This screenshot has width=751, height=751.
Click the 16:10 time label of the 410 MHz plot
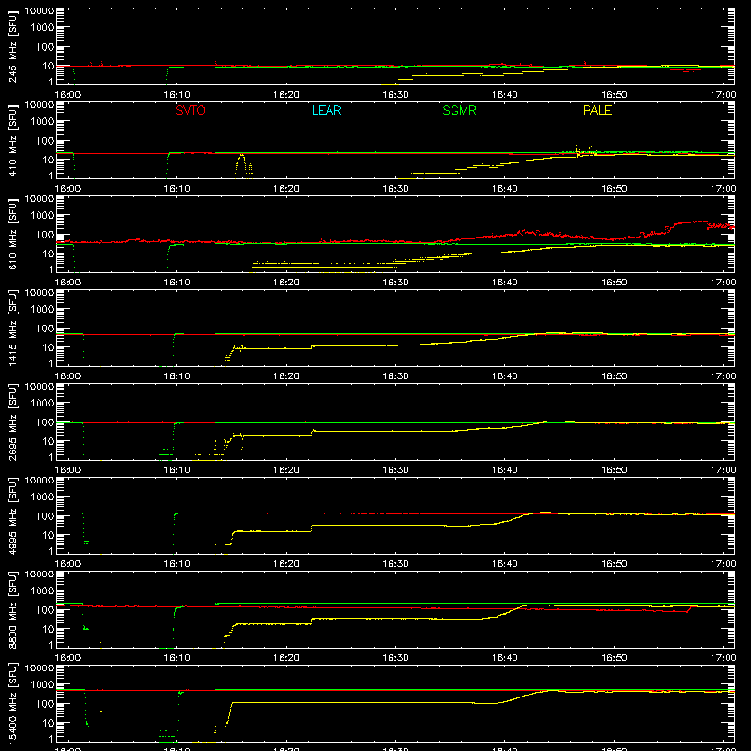177,189
